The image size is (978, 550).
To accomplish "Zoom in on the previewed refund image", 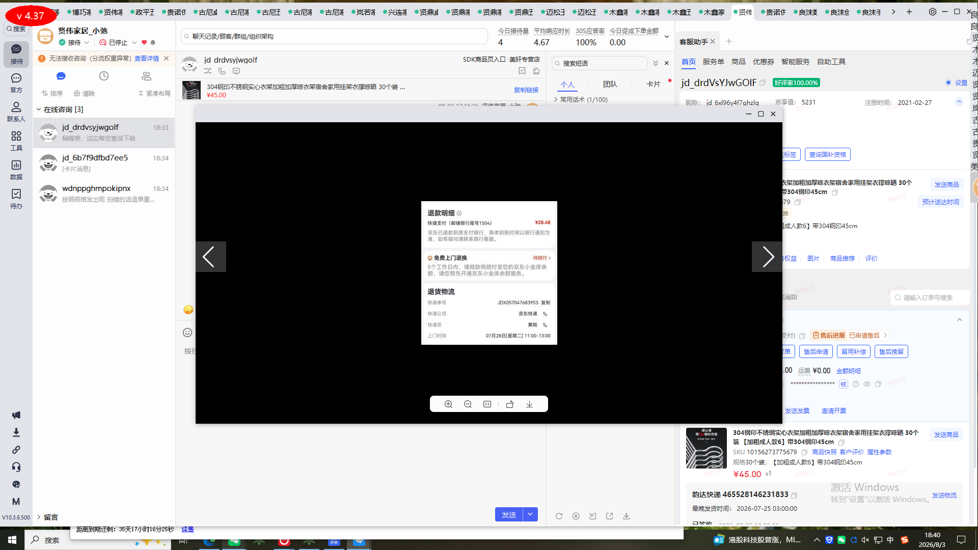I will (448, 404).
